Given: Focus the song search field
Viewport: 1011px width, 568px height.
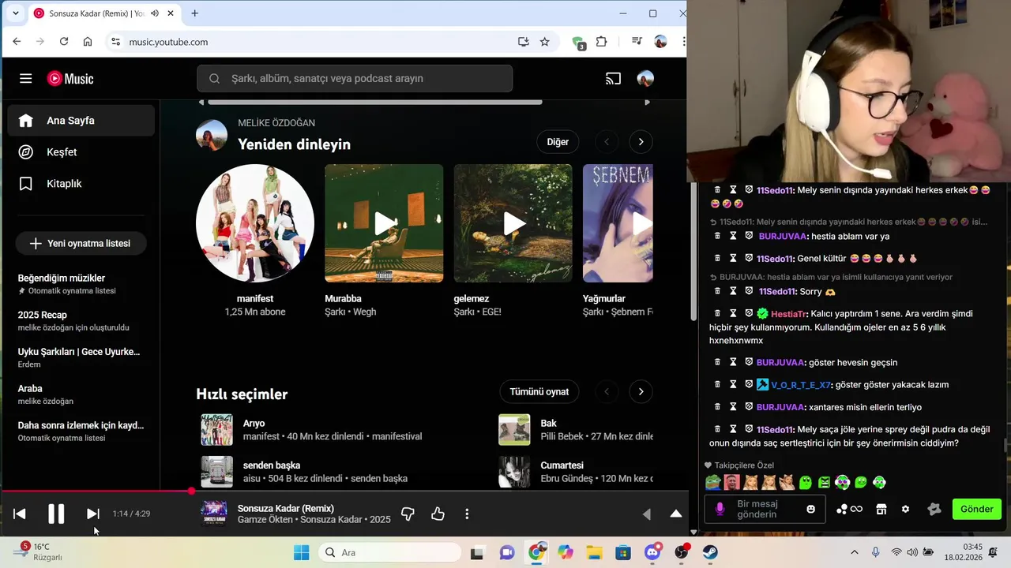Looking at the screenshot, I should coord(355,78).
